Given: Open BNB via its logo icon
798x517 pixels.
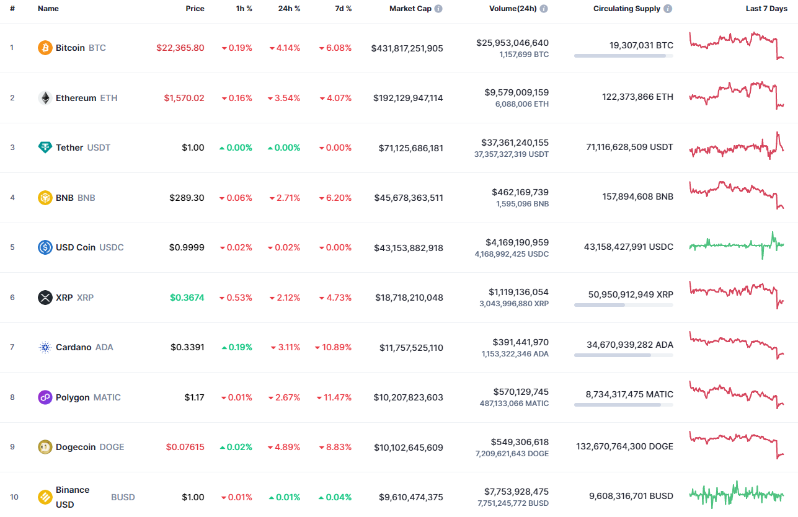Looking at the screenshot, I should (x=44, y=197).
